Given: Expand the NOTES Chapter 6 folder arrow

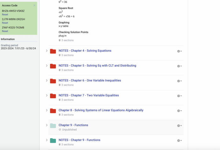Looking at the screenshot, I should [x=47, y=80].
